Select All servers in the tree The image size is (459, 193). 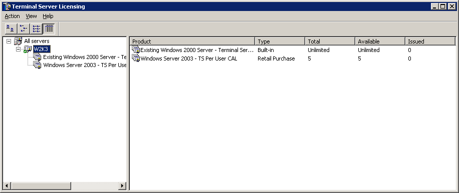pyautogui.click(x=37, y=41)
